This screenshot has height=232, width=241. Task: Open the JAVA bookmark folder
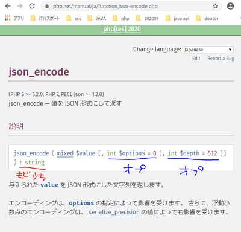click(x=97, y=18)
